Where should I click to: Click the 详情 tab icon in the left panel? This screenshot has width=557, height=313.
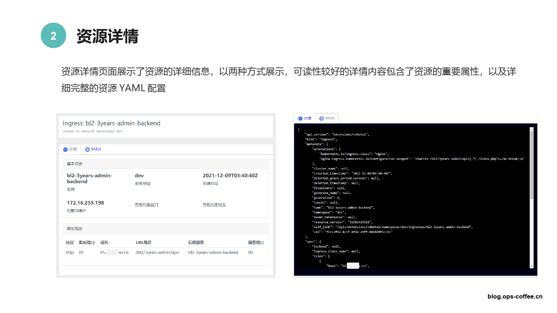pyautogui.click(x=65, y=149)
